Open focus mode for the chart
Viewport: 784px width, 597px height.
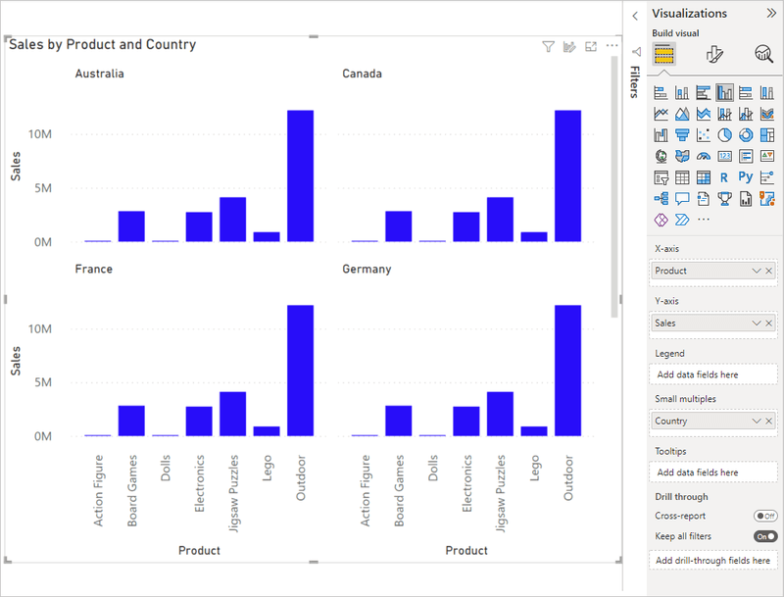(590, 45)
